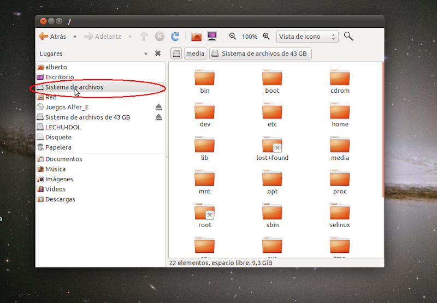The height and width of the screenshot is (303, 437).
Task: Select Documentos in the places list
Action: (63, 159)
